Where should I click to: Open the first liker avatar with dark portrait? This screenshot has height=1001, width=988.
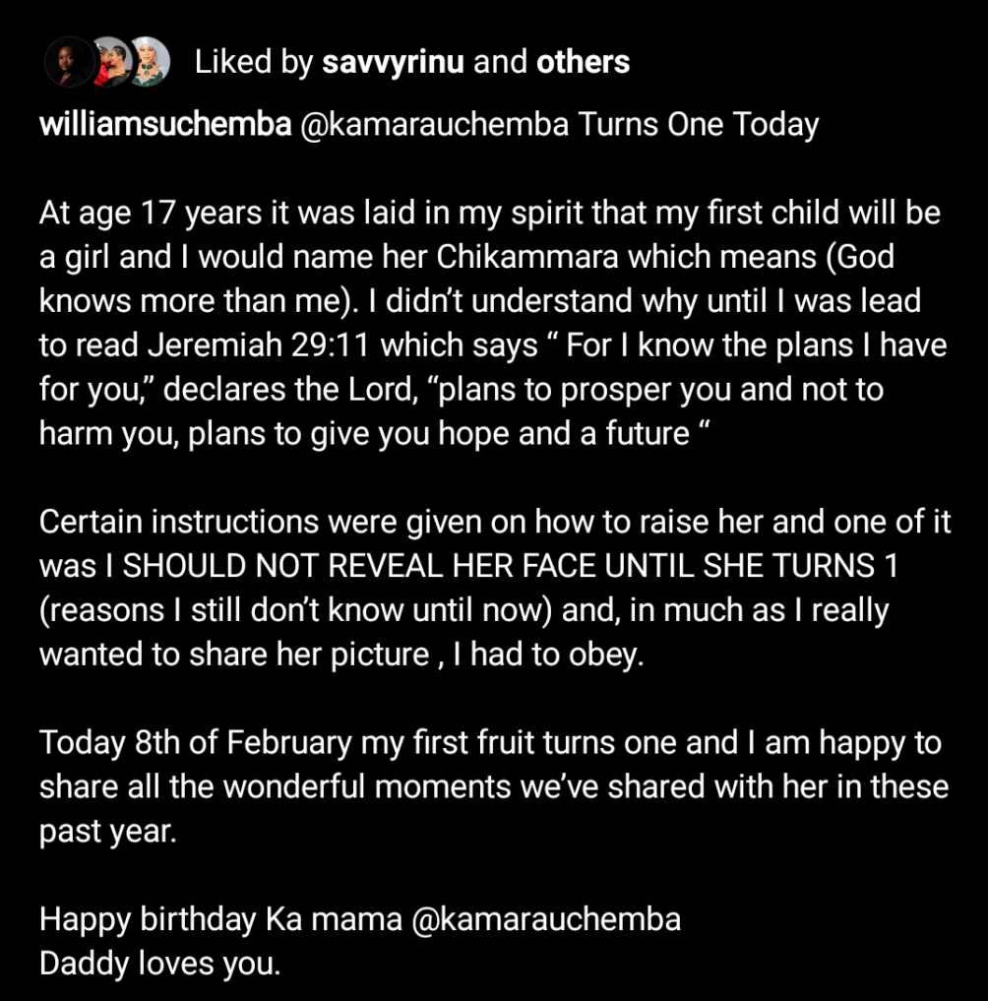[69, 62]
